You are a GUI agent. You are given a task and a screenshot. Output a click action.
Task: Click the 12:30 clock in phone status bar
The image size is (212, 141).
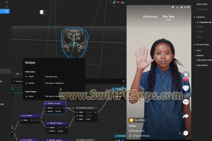point(187,7)
